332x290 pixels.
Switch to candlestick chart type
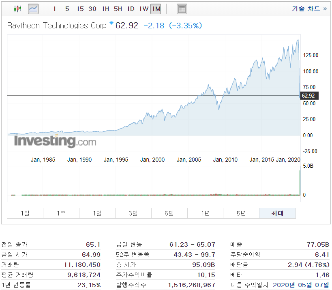click(17, 9)
